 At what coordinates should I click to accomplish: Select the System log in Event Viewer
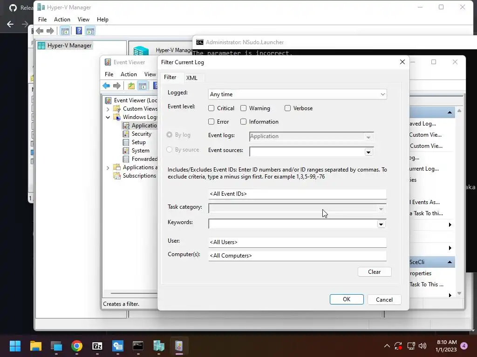pyautogui.click(x=140, y=151)
